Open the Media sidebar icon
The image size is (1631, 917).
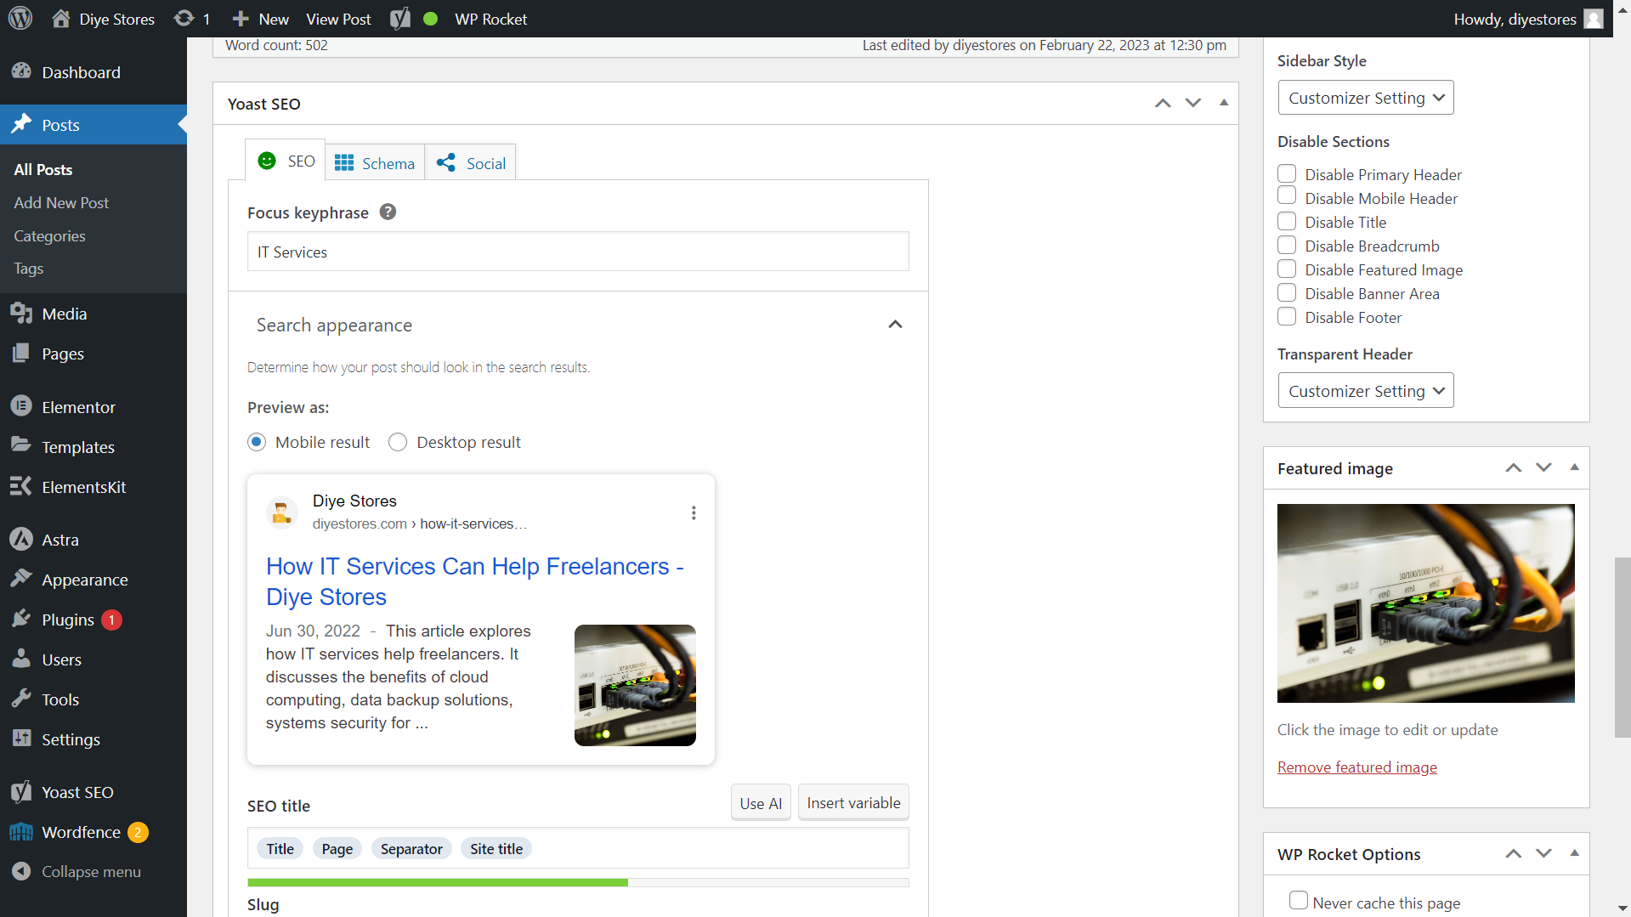coord(21,314)
